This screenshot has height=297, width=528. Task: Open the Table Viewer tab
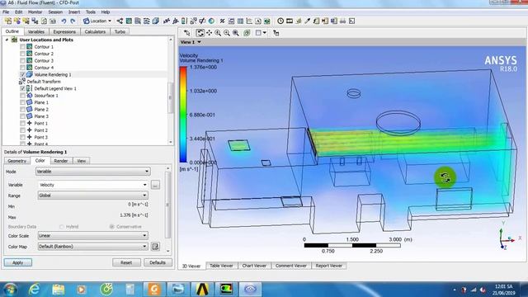(x=221, y=266)
